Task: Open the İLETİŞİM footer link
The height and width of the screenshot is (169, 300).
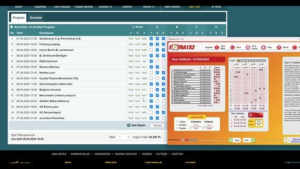Action: click(x=161, y=154)
